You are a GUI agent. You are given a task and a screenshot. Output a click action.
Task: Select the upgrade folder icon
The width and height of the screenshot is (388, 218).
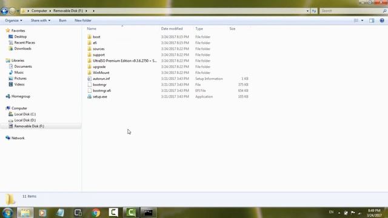click(90, 67)
